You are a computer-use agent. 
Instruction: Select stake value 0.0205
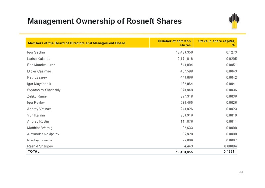coord(231,59)
